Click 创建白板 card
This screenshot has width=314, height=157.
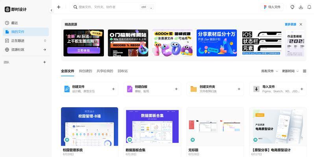point(152,89)
